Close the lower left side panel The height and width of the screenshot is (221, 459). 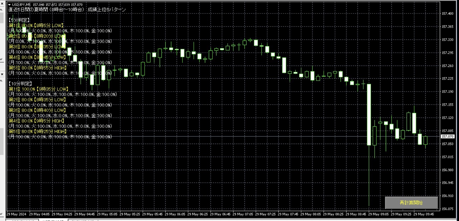point(2,74)
